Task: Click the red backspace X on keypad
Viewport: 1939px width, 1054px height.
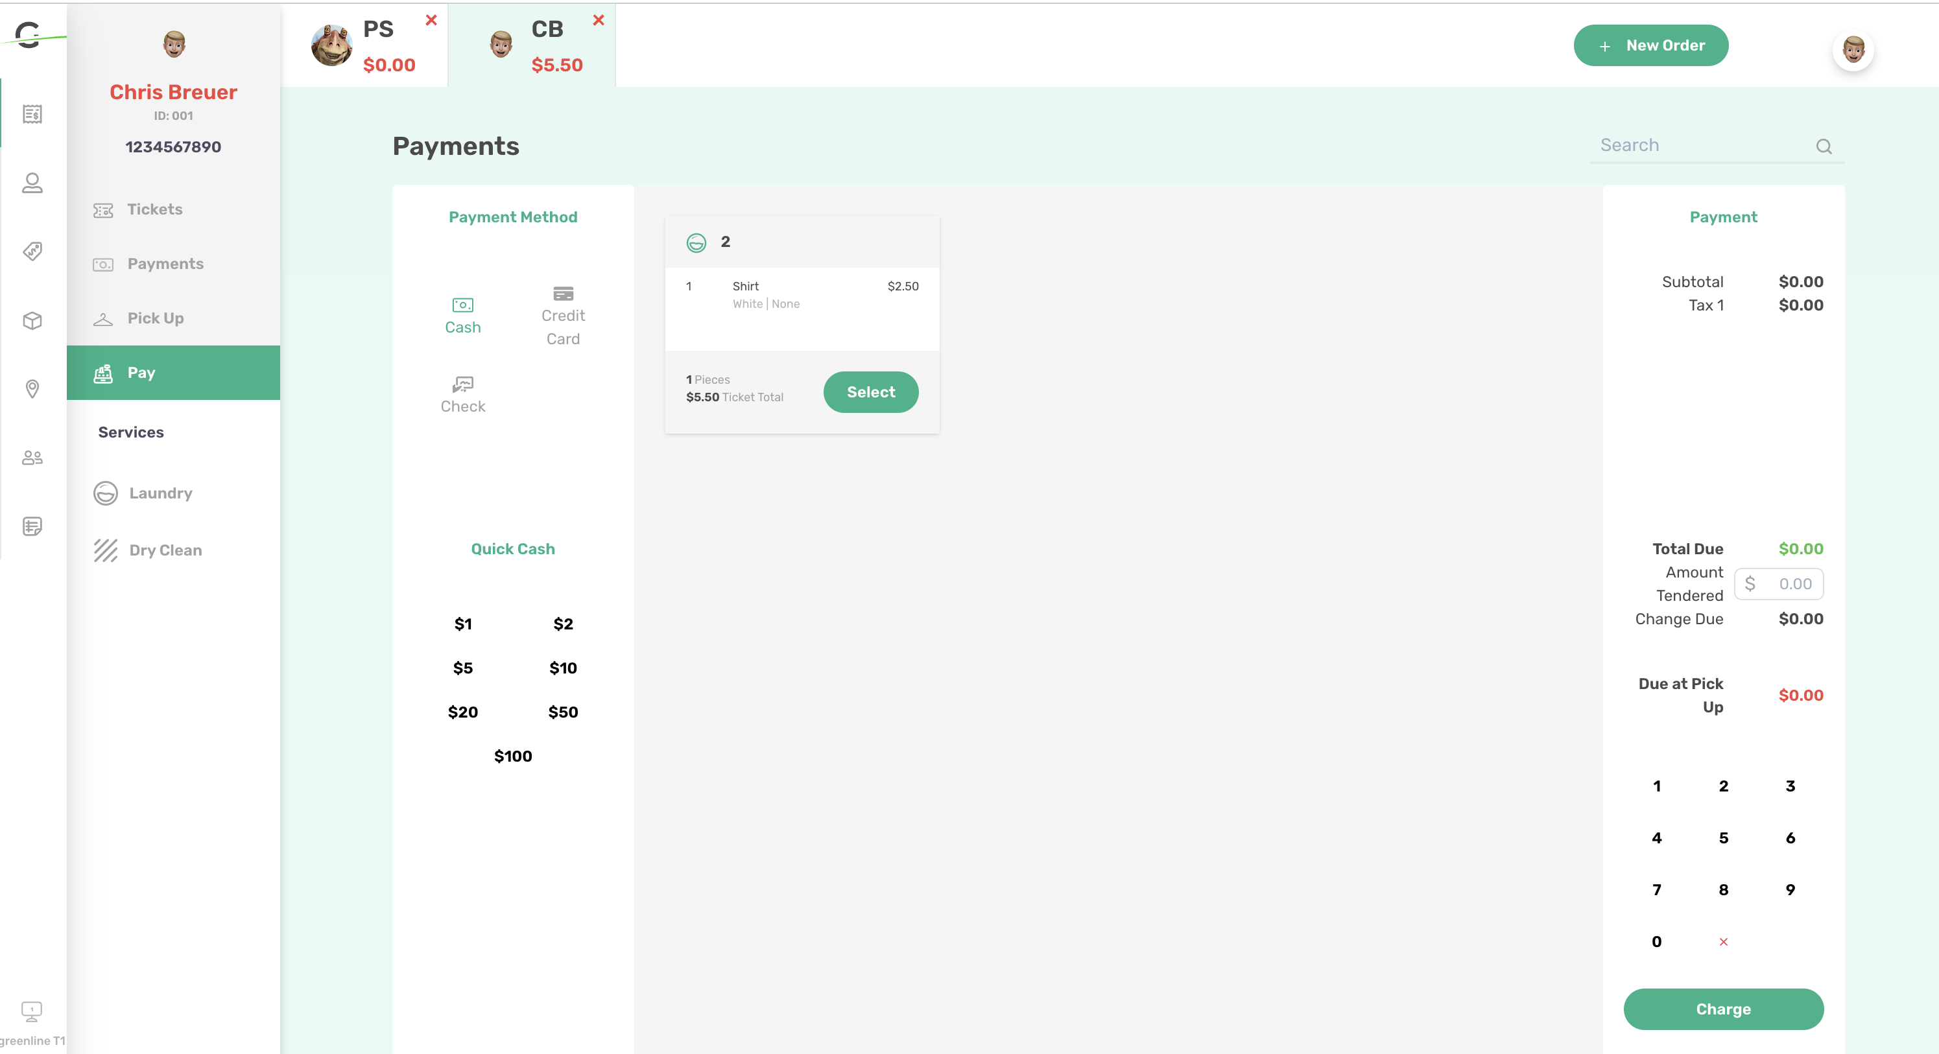Action: (1723, 942)
